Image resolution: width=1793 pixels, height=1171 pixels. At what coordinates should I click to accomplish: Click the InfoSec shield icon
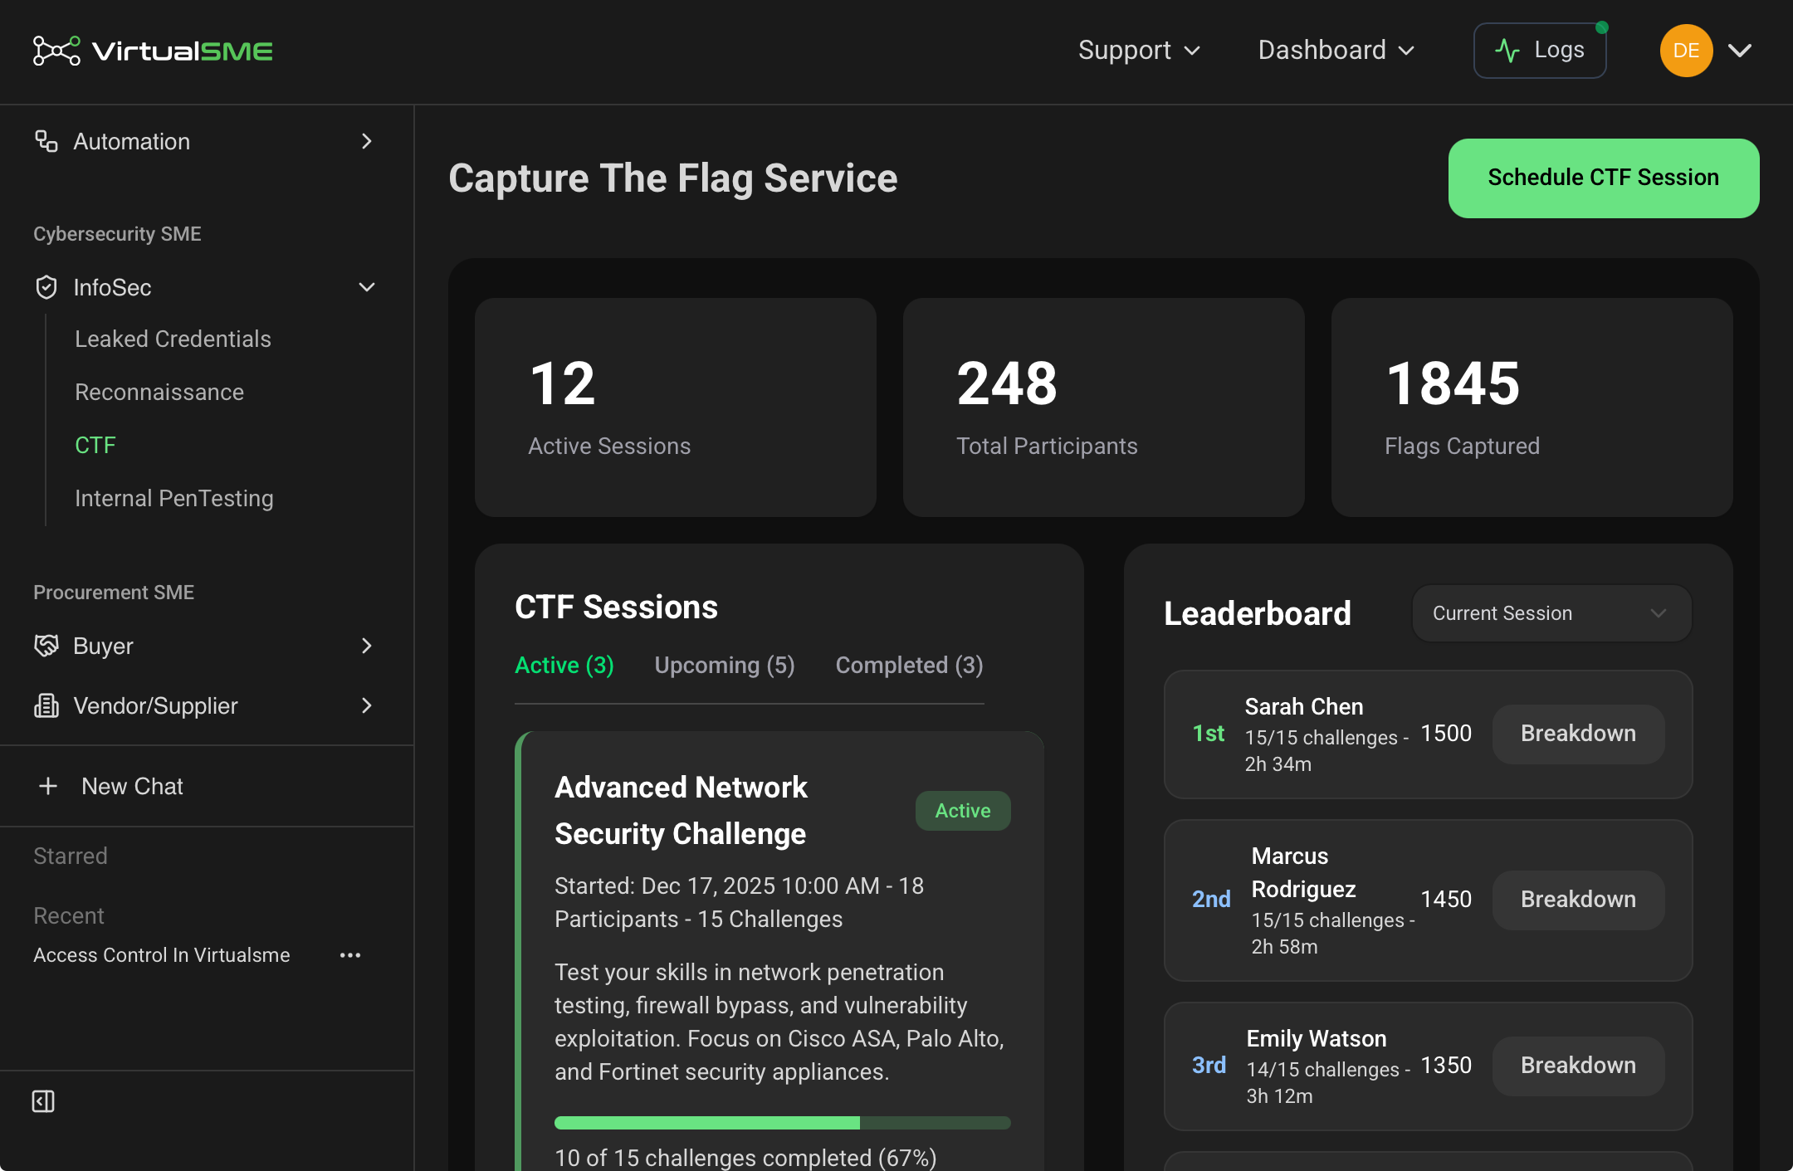[x=46, y=287]
